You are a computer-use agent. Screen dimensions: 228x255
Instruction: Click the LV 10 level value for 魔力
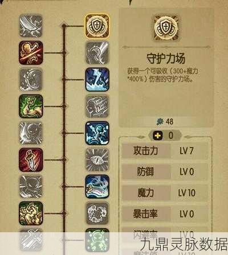tap(187, 193)
